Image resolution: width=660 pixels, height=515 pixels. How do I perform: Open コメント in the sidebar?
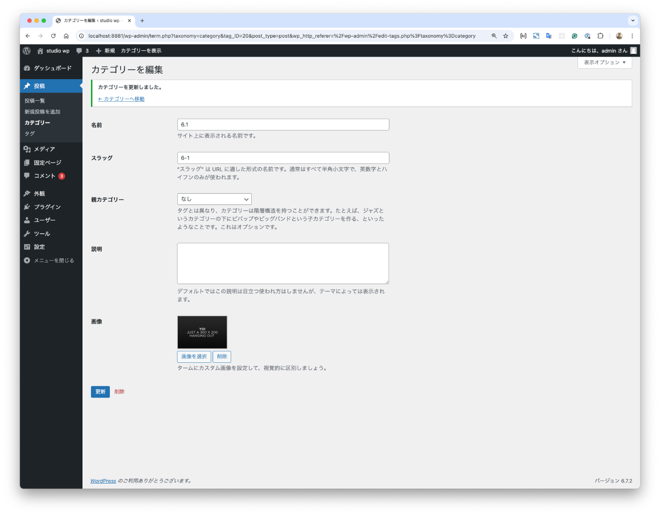click(x=51, y=176)
